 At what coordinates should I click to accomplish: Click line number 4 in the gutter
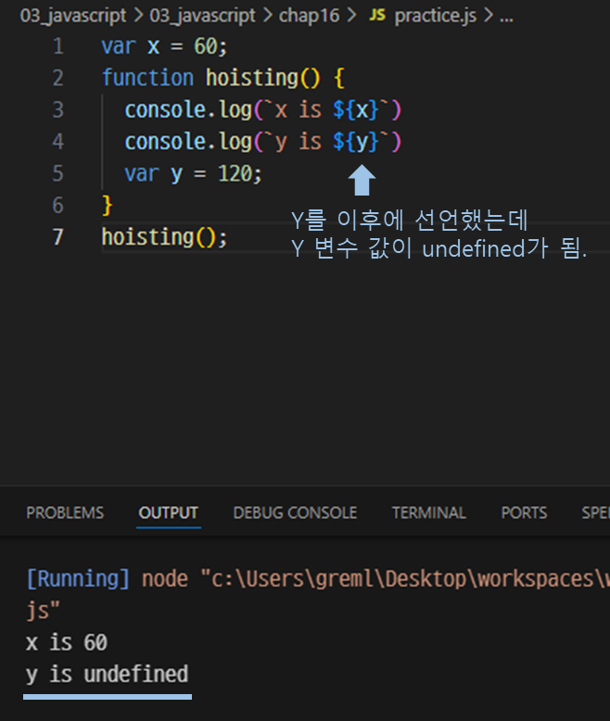coord(58,141)
